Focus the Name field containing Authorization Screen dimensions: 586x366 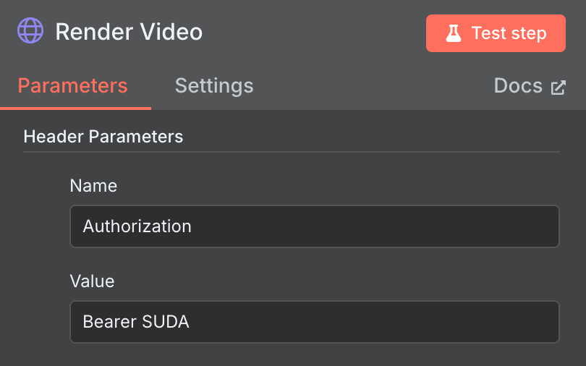coord(314,226)
